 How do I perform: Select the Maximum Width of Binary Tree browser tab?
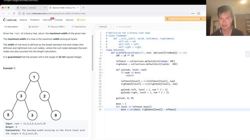[64, 8]
